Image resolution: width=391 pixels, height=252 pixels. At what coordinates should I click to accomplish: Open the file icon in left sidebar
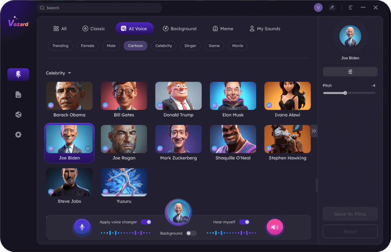pyautogui.click(x=18, y=95)
